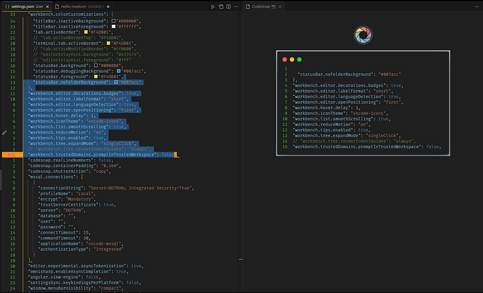The height and width of the screenshot is (293, 483).
Task: Click file icon on Hello medium tab
Action: (x=57, y=7)
